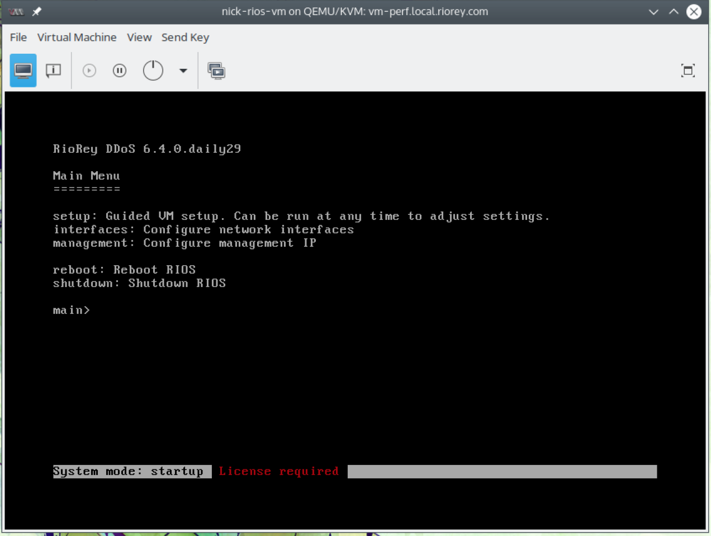The height and width of the screenshot is (536, 711).
Task: Shut down the virtual machine
Action: pos(153,70)
